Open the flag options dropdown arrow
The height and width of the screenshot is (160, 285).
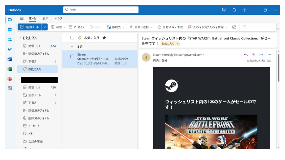[x=226, y=27]
